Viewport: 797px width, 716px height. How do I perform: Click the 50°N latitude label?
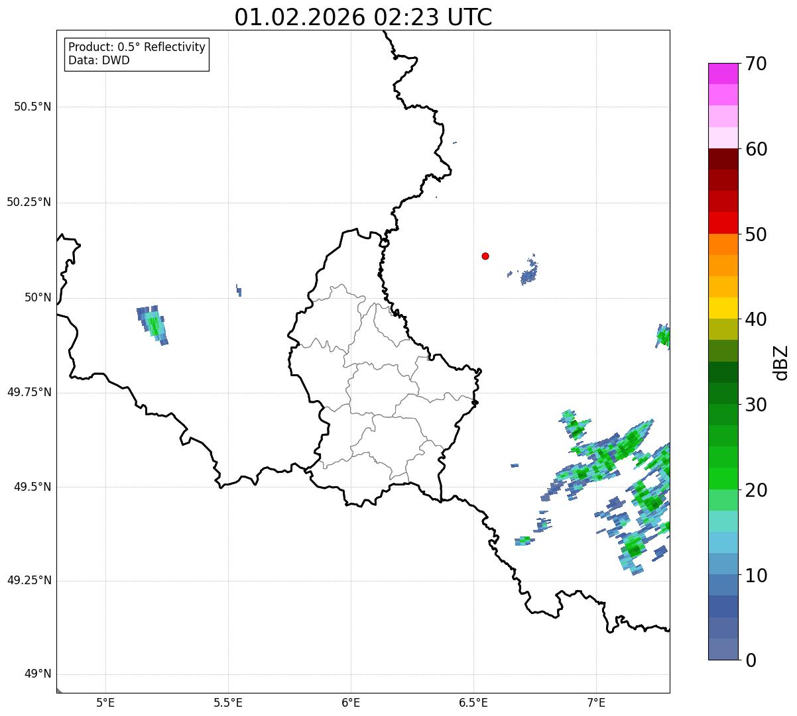[38, 297]
